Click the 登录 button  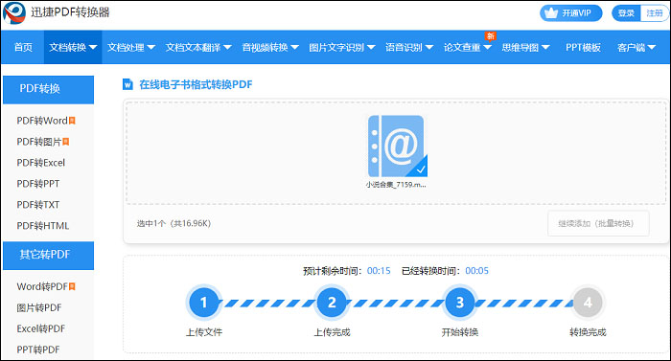626,13
